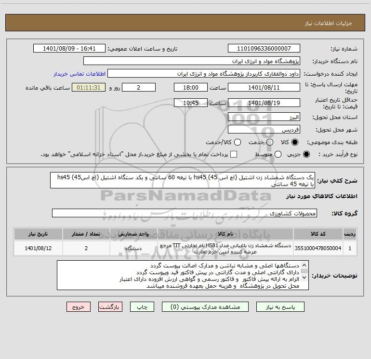Click the scroll-up arrow in buyer notes
The width and height of the screenshot is (371, 359).
tap(305, 265)
